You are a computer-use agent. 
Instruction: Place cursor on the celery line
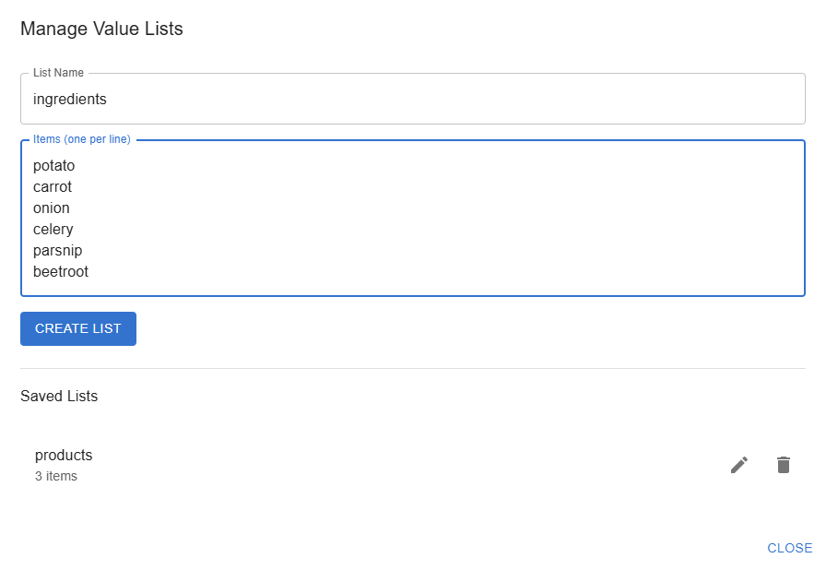[53, 230]
